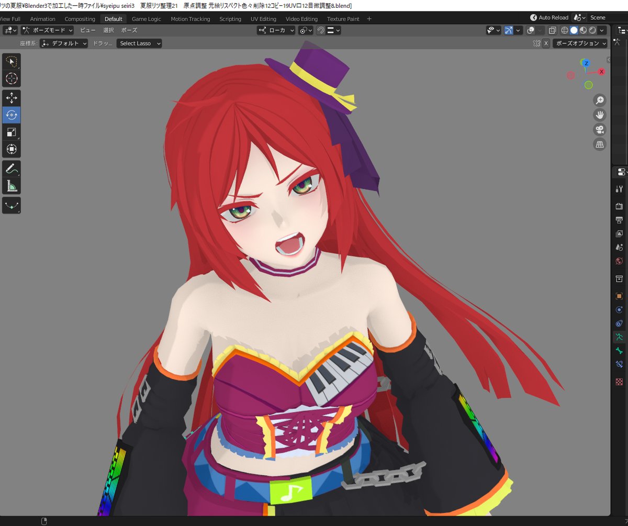Switch to Solid viewport shading
628x526 pixels.
point(574,30)
